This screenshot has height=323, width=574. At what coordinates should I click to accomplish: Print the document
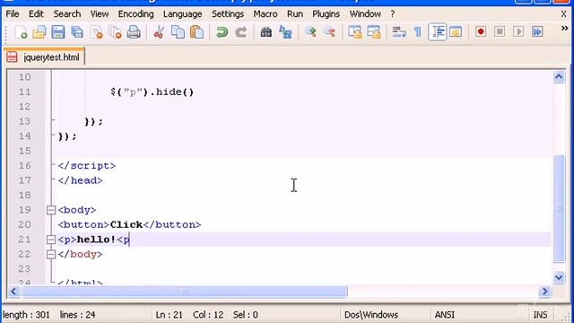pos(134,32)
